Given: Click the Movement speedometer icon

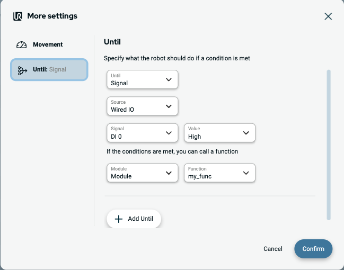Looking at the screenshot, I should pos(22,45).
